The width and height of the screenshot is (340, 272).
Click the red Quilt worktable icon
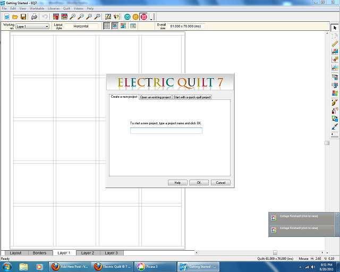click(143, 16)
